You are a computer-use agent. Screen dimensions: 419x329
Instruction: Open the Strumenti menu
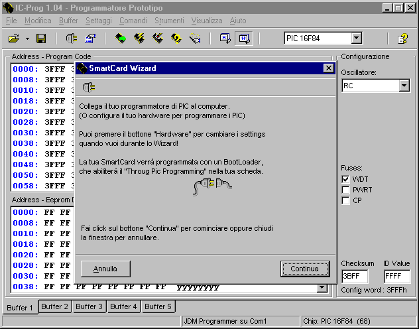pos(169,21)
